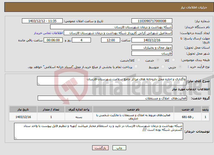Click the need date cell 1403/12/16 in table
Image resolution: width=214 pixels, height=155 pixels.
pos(23,117)
